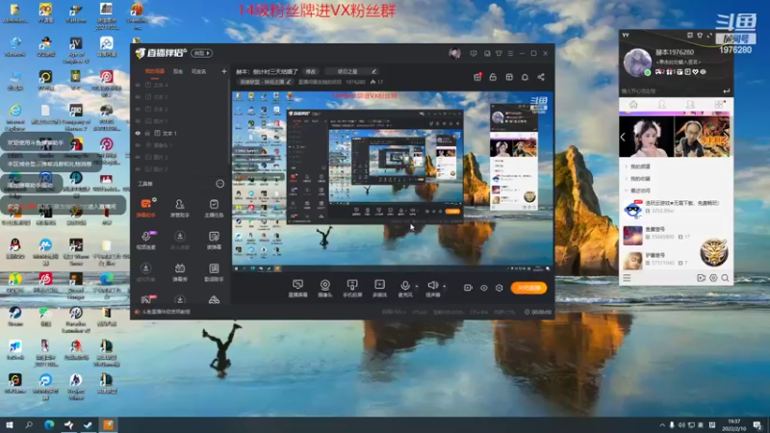Image resolution: width=770 pixels, height=433 pixels.
Task: Open the mode dropdown pill beside the app logo
Action: (x=202, y=53)
